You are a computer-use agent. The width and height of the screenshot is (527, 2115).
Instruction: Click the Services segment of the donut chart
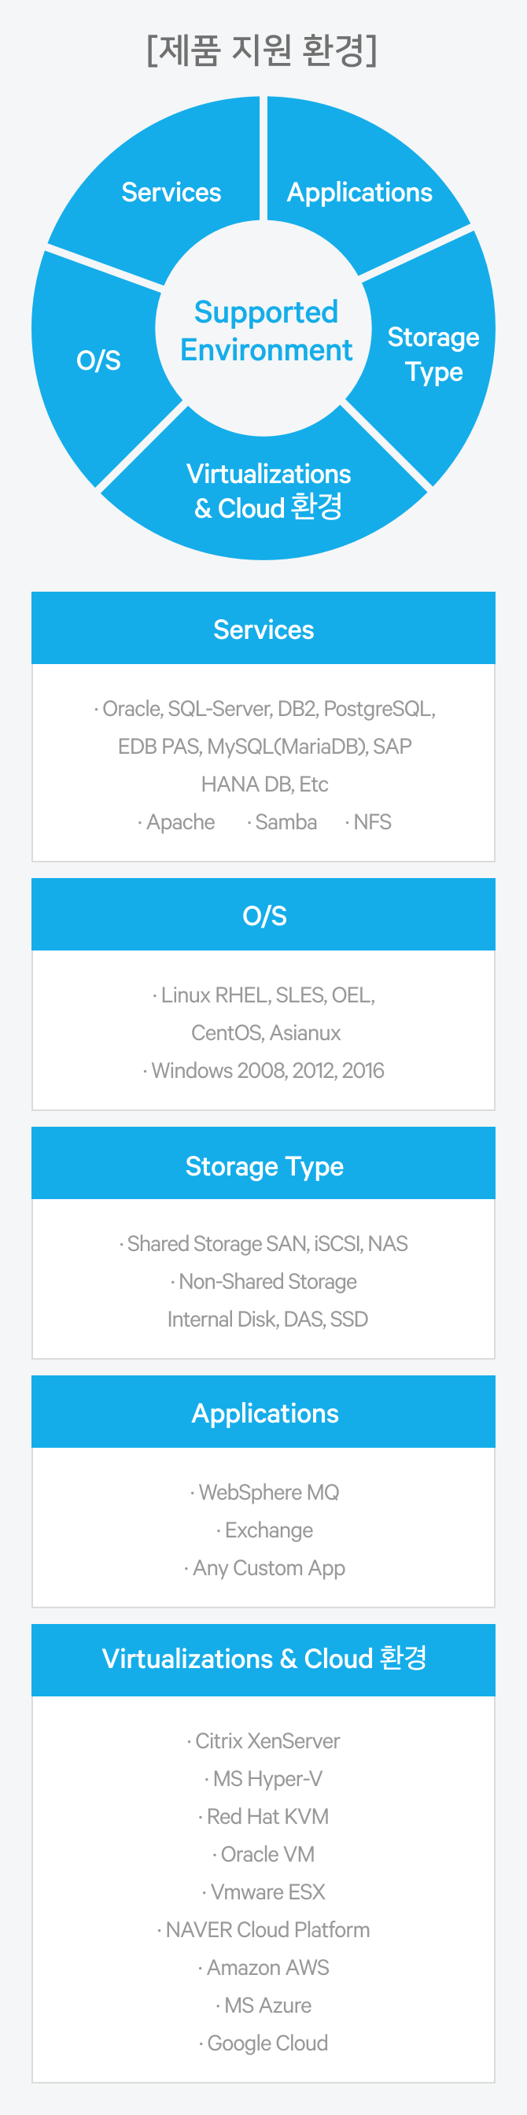click(171, 192)
